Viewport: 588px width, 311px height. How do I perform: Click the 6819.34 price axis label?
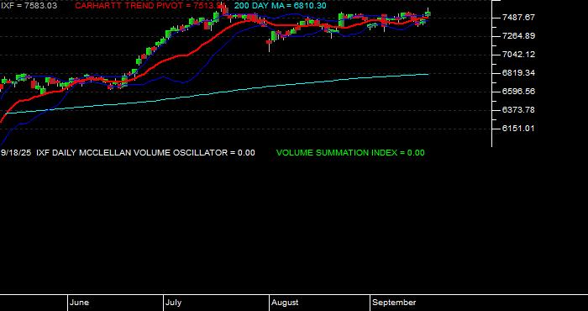coord(518,73)
